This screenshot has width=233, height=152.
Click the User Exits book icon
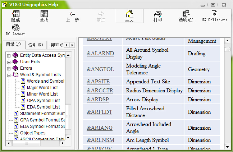[x=15, y=61]
